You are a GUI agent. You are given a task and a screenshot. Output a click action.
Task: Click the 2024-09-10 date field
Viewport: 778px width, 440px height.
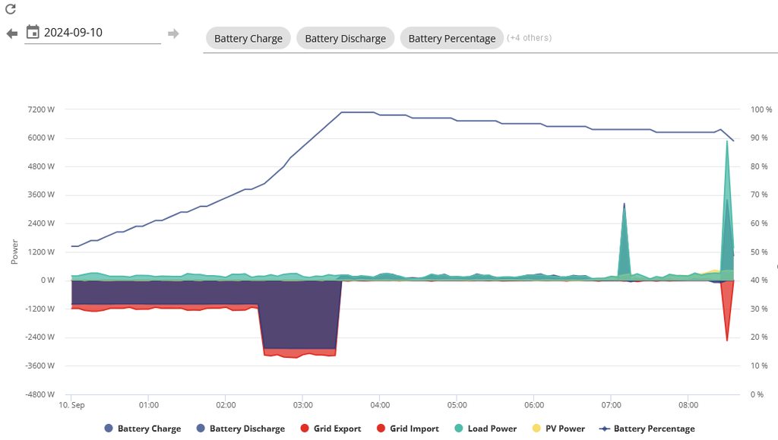tap(99, 33)
